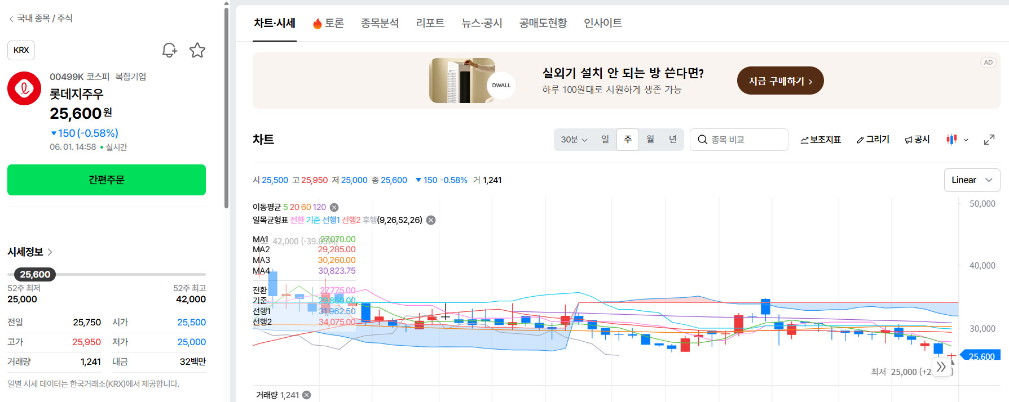Viewport: 1009px width, 402px height.
Task: Open 공매도현황 tab
Action: 543,23
